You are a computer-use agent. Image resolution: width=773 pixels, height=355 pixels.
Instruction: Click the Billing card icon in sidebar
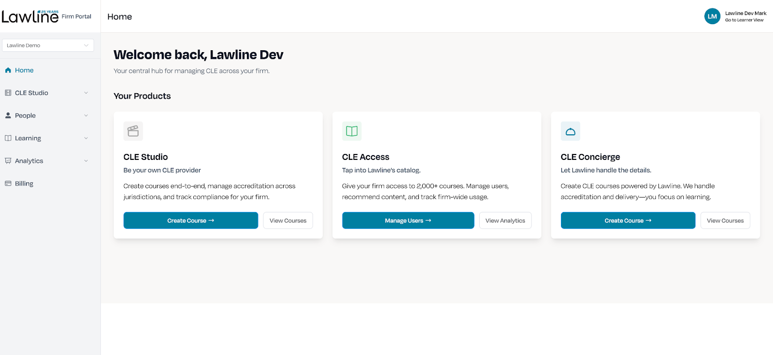(x=8, y=184)
